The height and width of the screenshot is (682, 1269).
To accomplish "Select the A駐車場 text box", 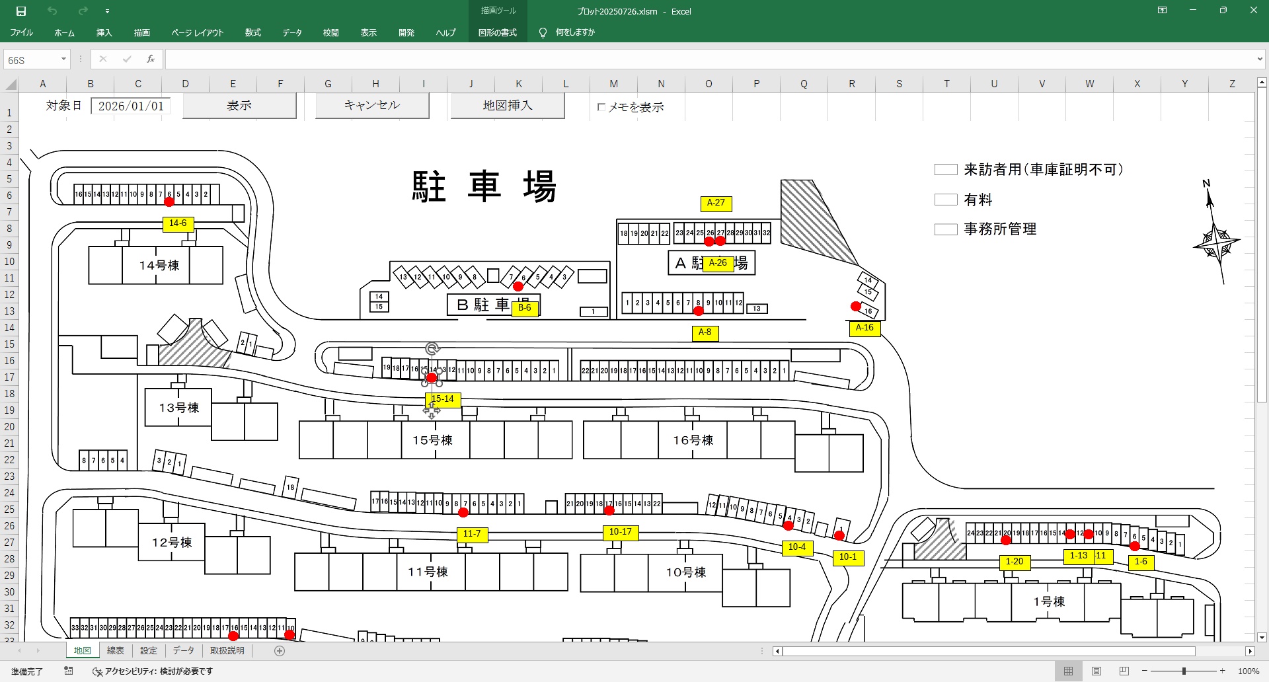I will [711, 263].
